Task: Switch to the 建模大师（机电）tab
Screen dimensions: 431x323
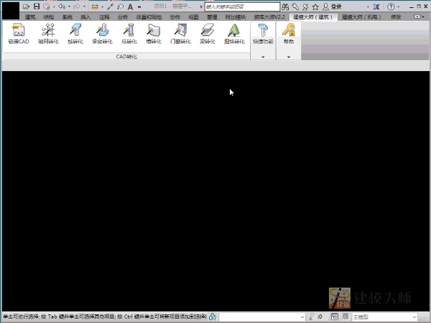Action: [x=361, y=16]
